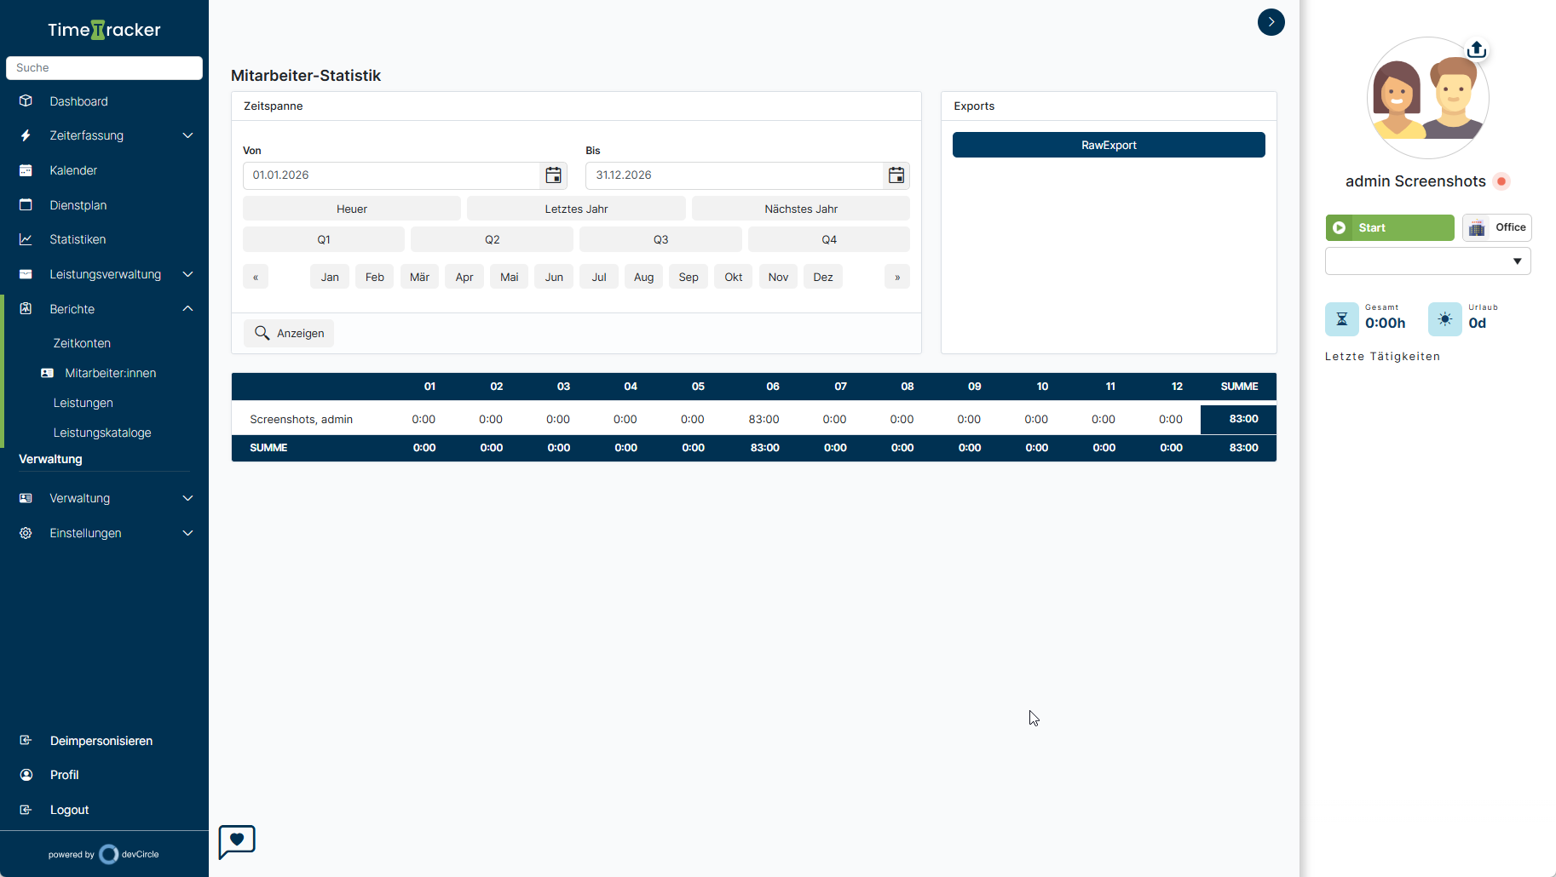Image resolution: width=1556 pixels, height=877 pixels.
Task: Click the devCircle logo
Action: click(129, 854)
